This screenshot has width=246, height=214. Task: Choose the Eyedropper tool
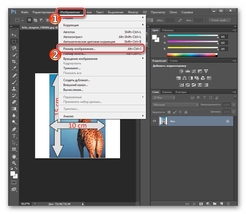tap(14, 68)
